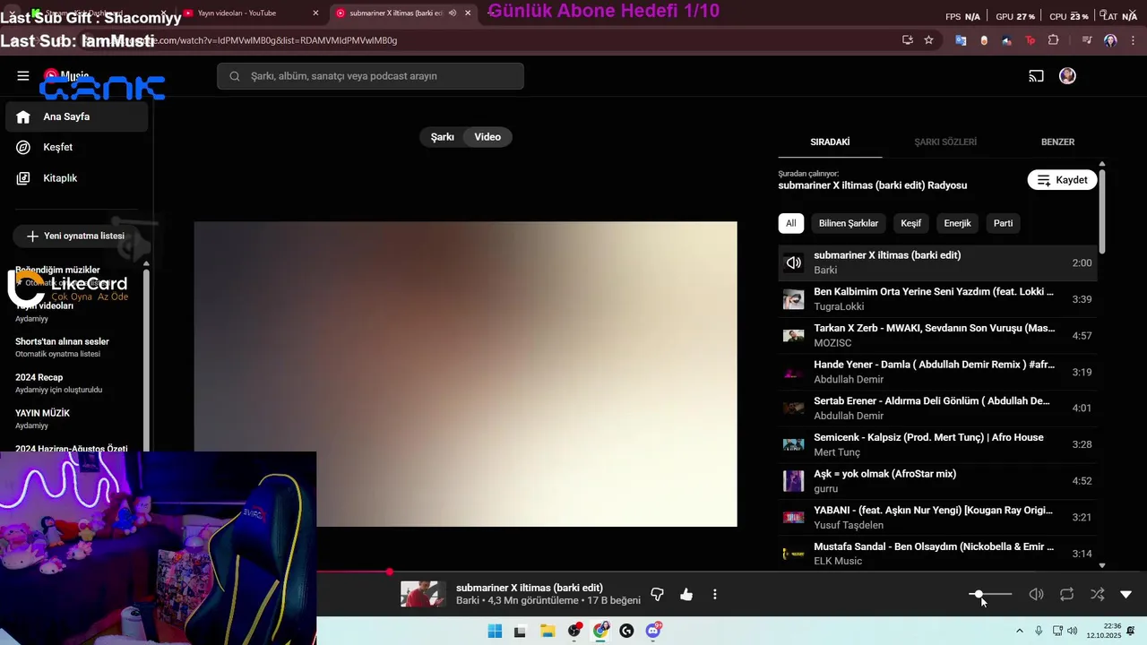Select the Bilinen Şarkılar filter chip
The image size is (1147, 645).
pos(849,223)
